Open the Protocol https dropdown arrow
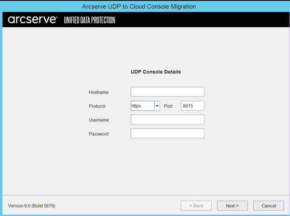 (x=157, y=106)
